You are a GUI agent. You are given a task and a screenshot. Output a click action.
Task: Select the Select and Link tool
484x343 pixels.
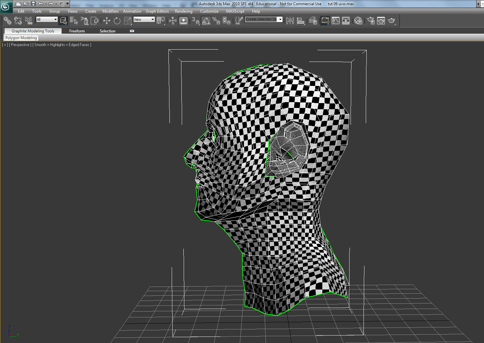8,20
